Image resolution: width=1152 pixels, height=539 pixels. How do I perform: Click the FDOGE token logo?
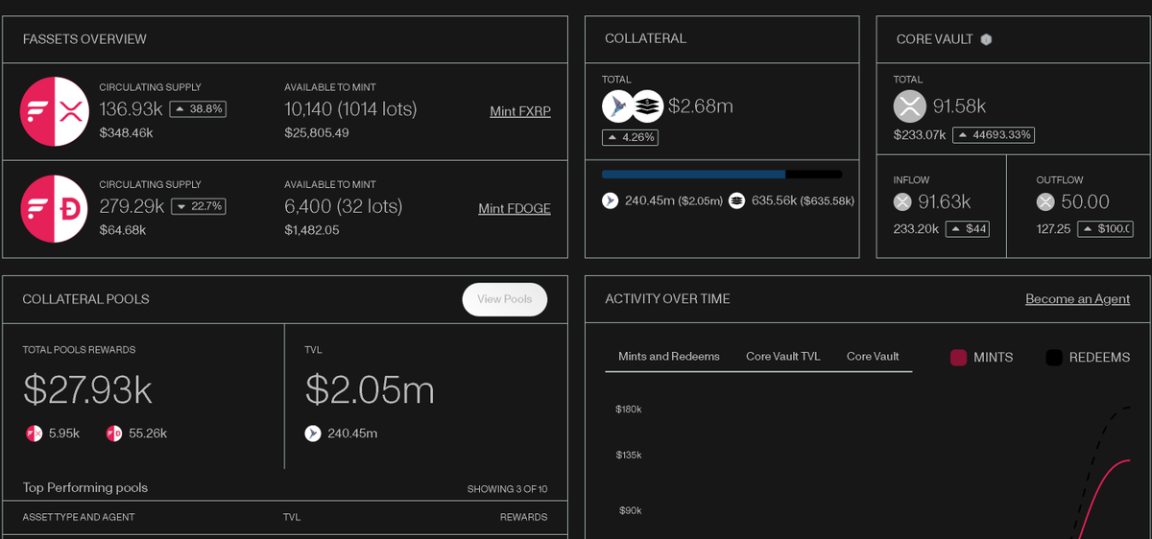coord(55,208)
